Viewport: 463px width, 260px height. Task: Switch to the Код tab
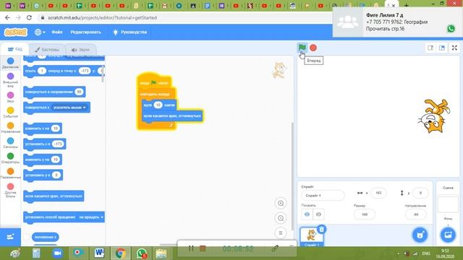14,49
